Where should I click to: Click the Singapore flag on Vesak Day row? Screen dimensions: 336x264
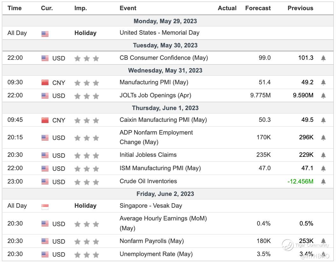point(45,206)
